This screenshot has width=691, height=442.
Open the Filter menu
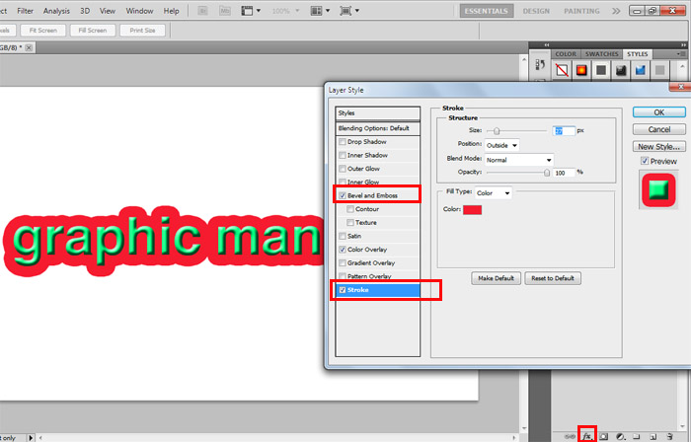[x=25, y=11]
